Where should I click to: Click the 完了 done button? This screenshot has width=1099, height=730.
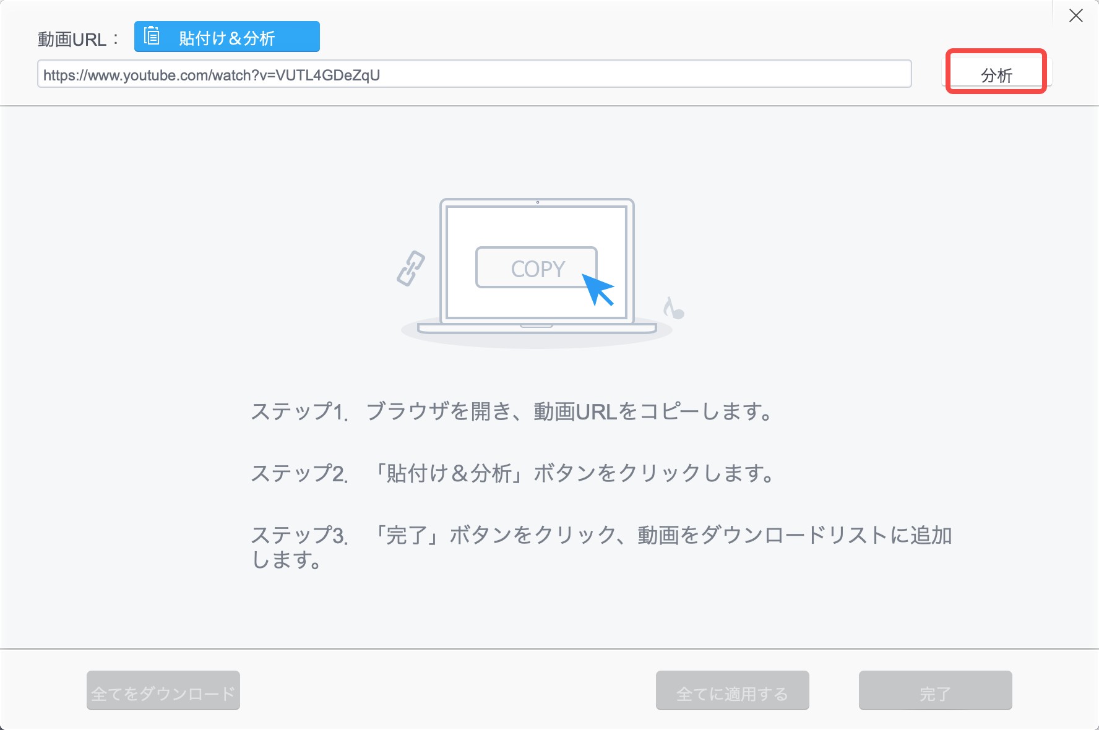pyautogui.click(x=936, y=690)
